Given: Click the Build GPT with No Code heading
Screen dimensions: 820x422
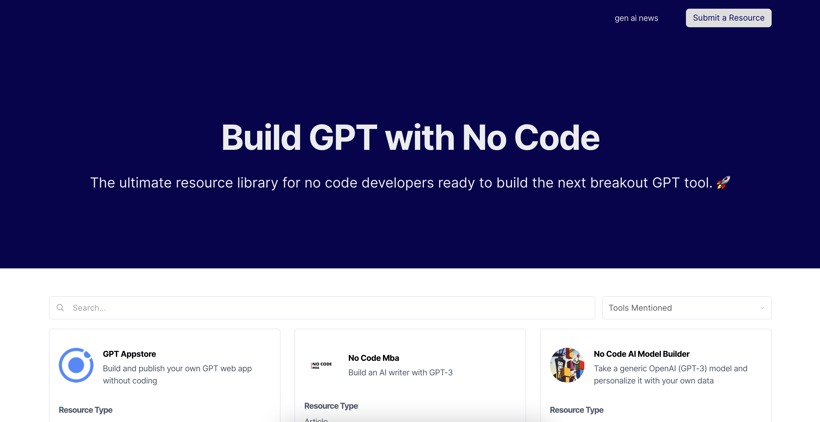Looking at the screenshot, I should coord(410,137).
